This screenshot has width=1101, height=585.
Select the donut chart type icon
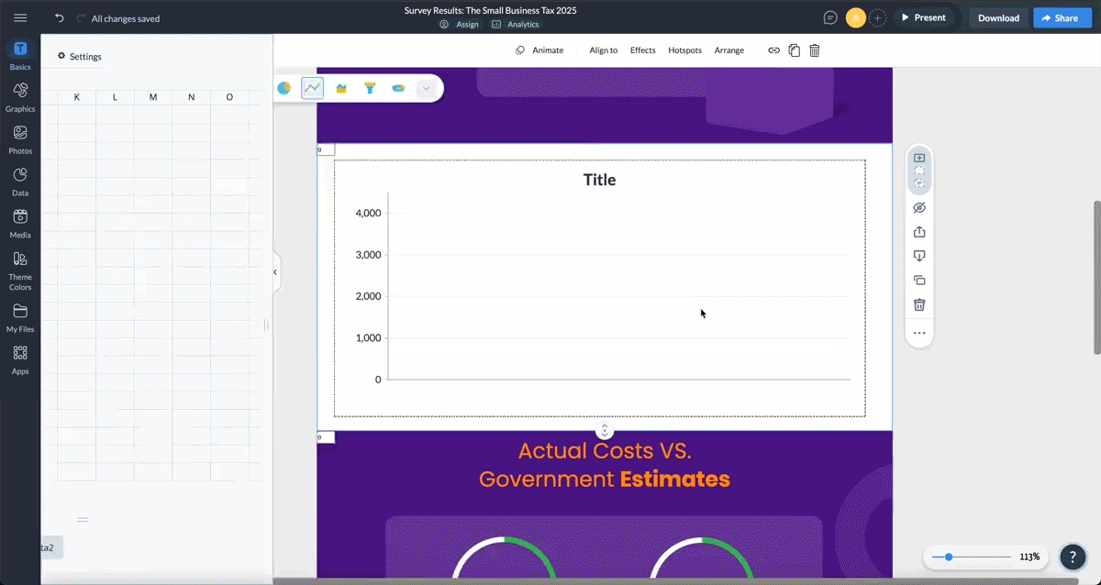(397, 88)
